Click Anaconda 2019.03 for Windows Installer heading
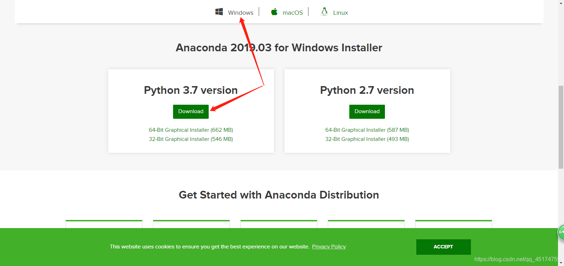The image size is (564, 266). [x=279, y=48]
